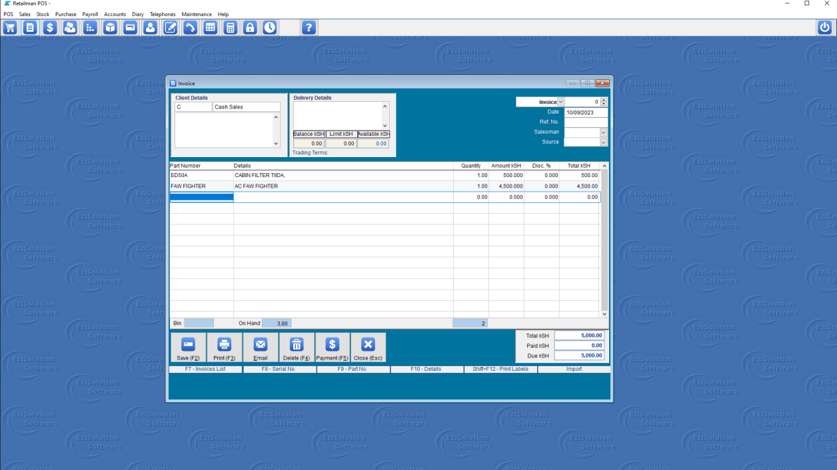Click the question mark help icon

pyautogui.click(x=308, y=27)
